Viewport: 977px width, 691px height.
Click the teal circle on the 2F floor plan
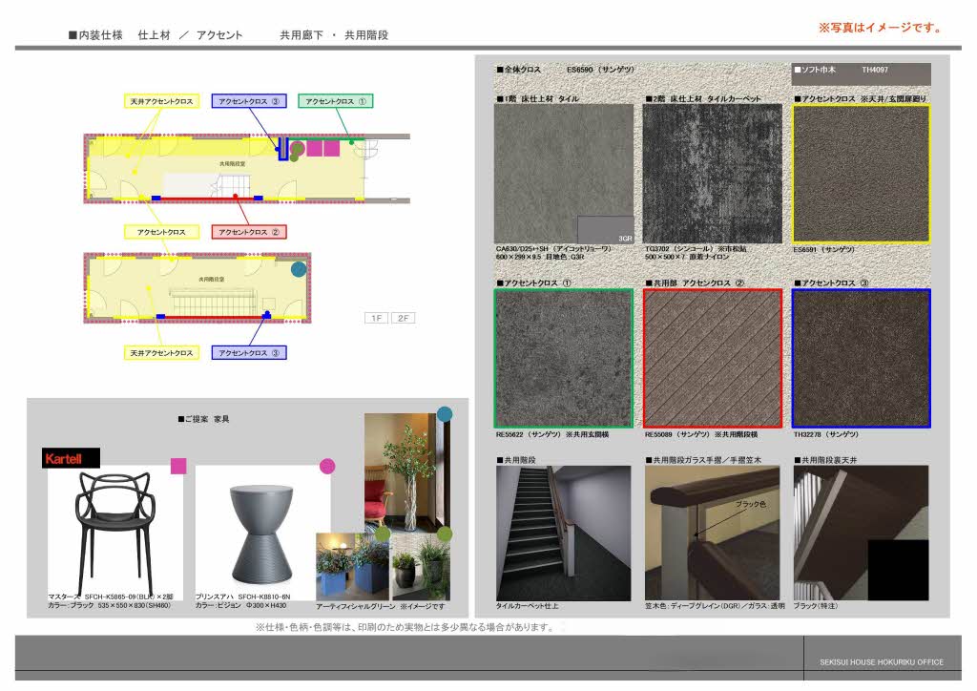pos(299,270)
